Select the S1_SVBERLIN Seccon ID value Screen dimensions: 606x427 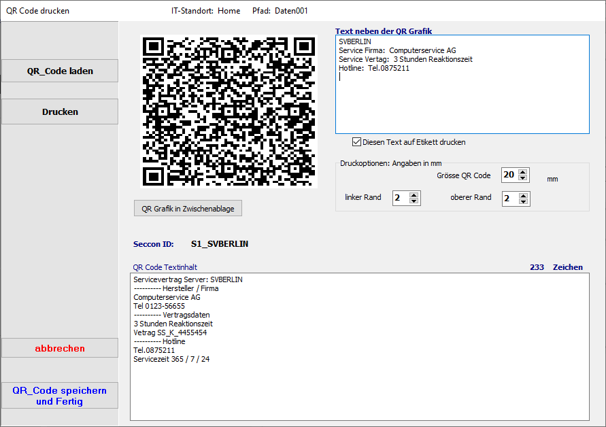(x=220, y=244)
